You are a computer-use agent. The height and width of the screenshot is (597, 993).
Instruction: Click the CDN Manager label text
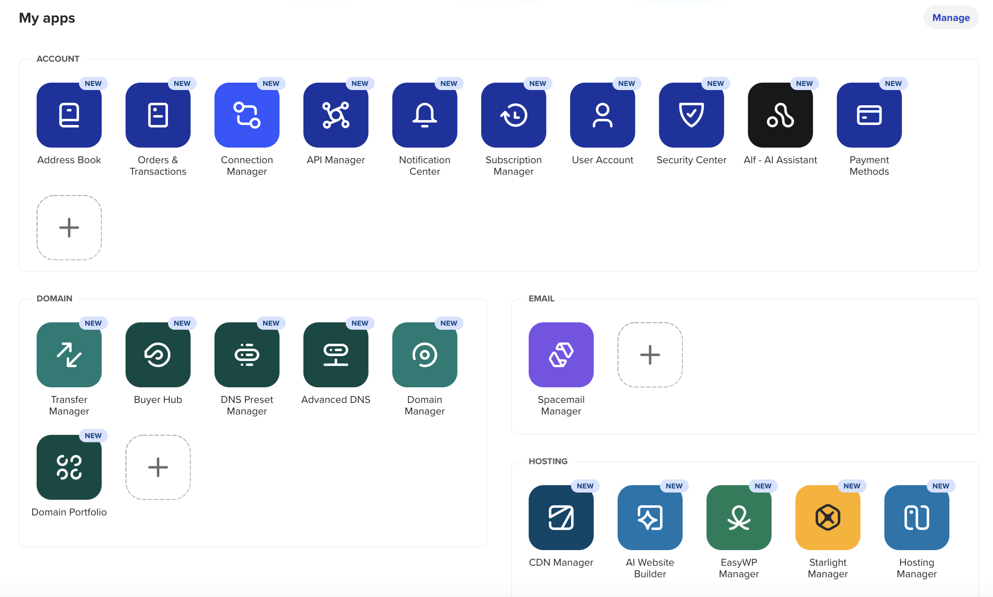561,562
